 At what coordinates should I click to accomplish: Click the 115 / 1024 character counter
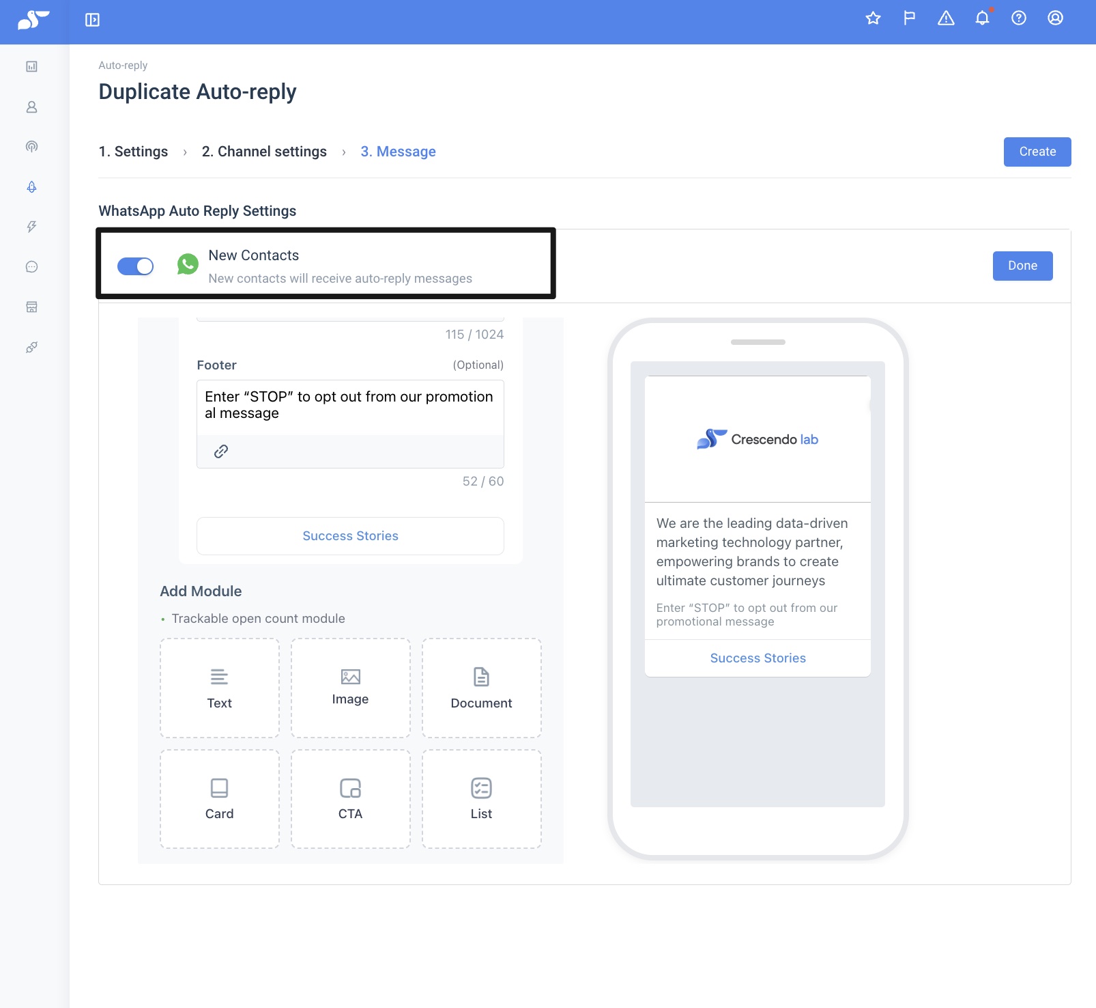(474, 335)
